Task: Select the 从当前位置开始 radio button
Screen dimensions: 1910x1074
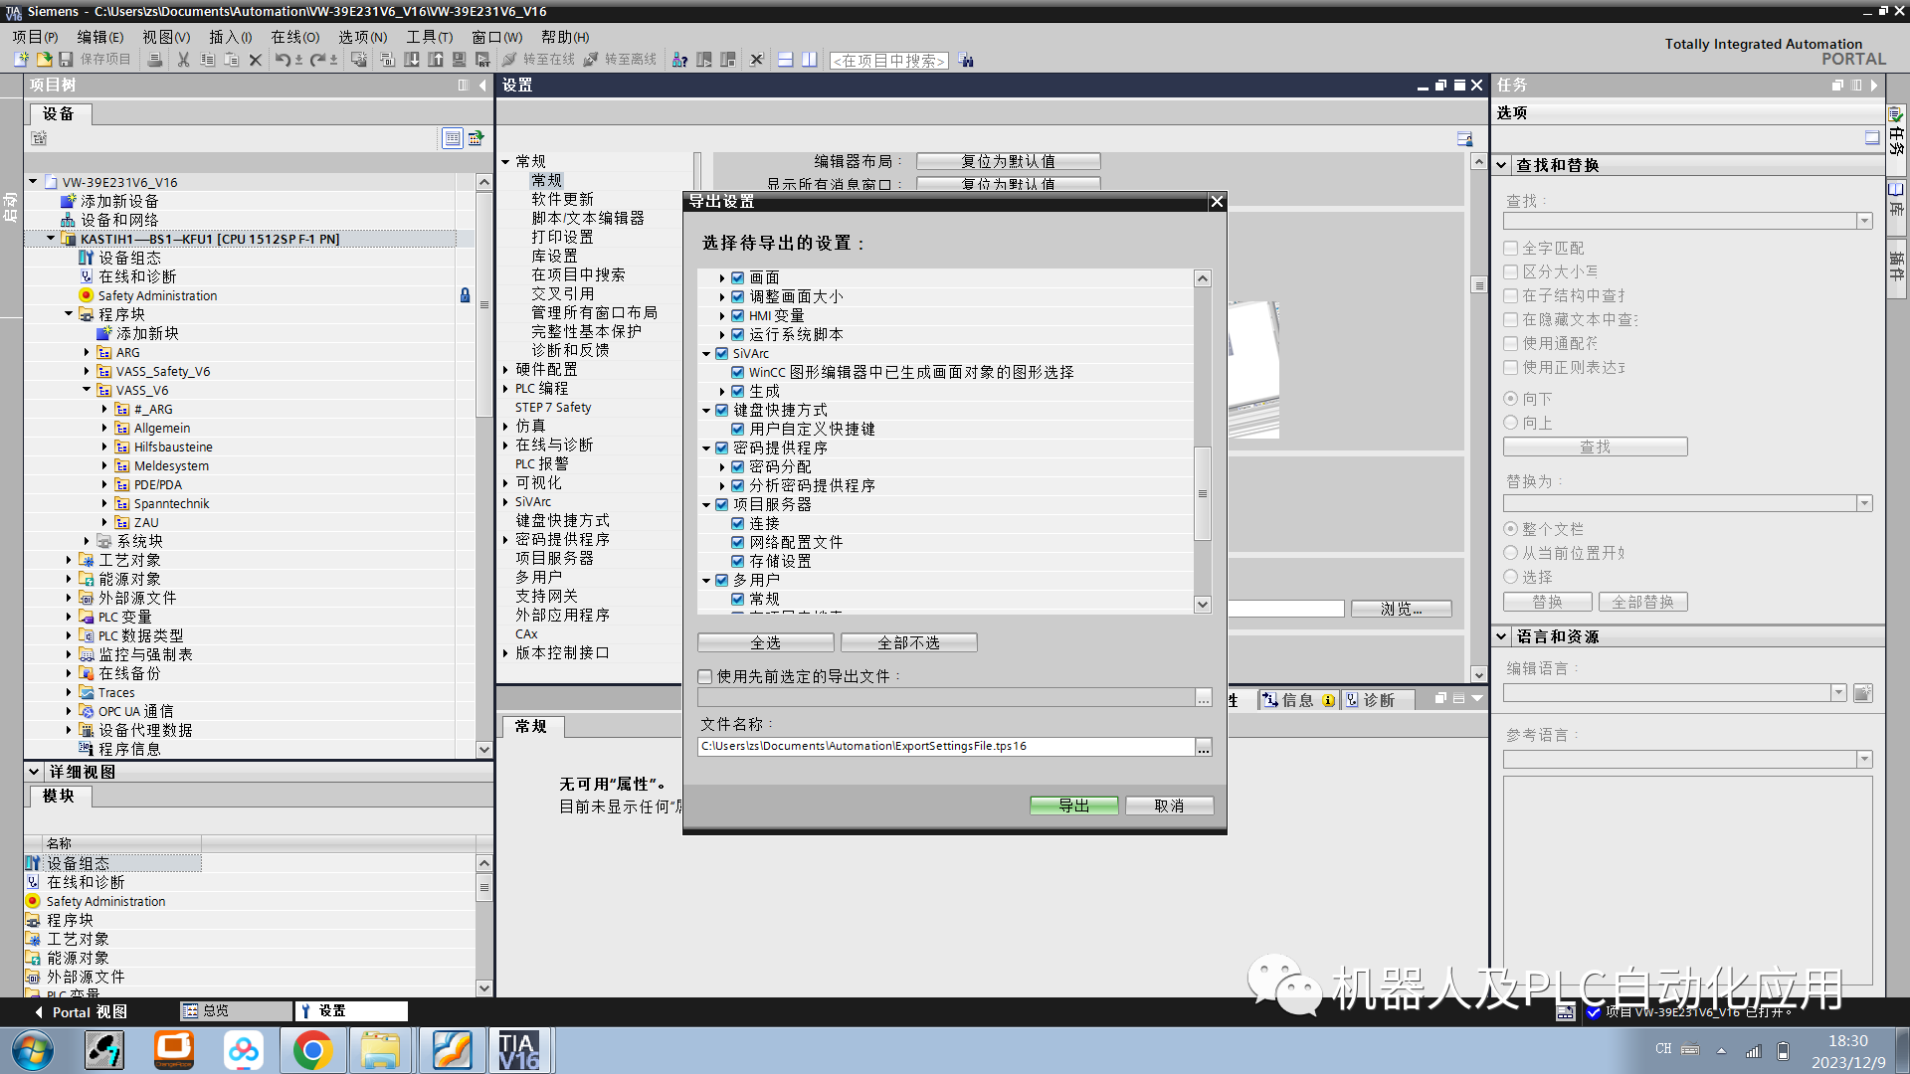Action: (x=1511, y=553)
